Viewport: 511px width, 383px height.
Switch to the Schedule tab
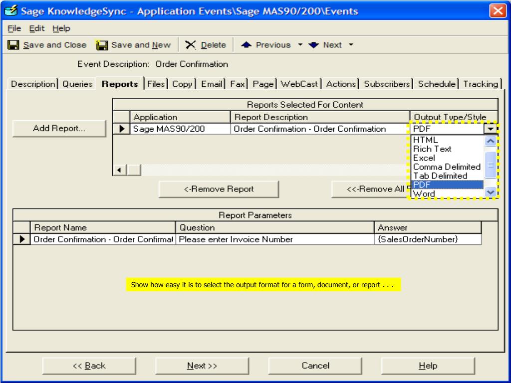[437, 84]
